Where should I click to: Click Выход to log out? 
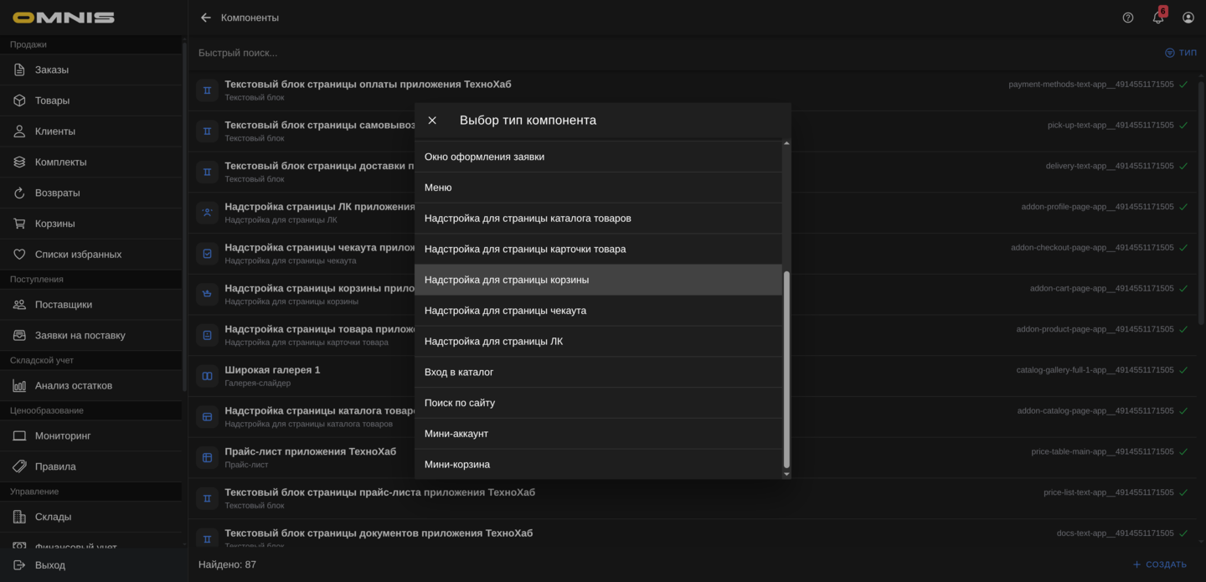pyautogui.click(x=49, y=565)
